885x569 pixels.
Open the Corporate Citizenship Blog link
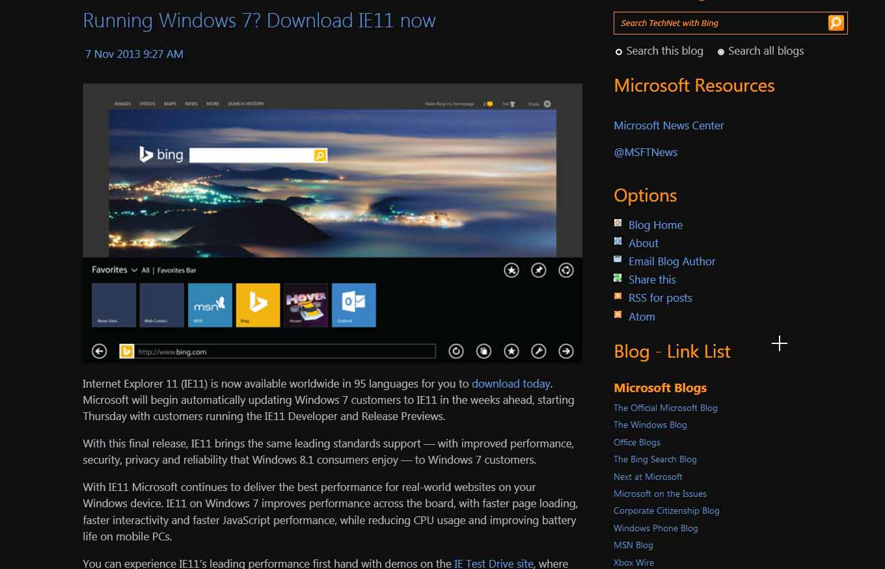[666, 510]
